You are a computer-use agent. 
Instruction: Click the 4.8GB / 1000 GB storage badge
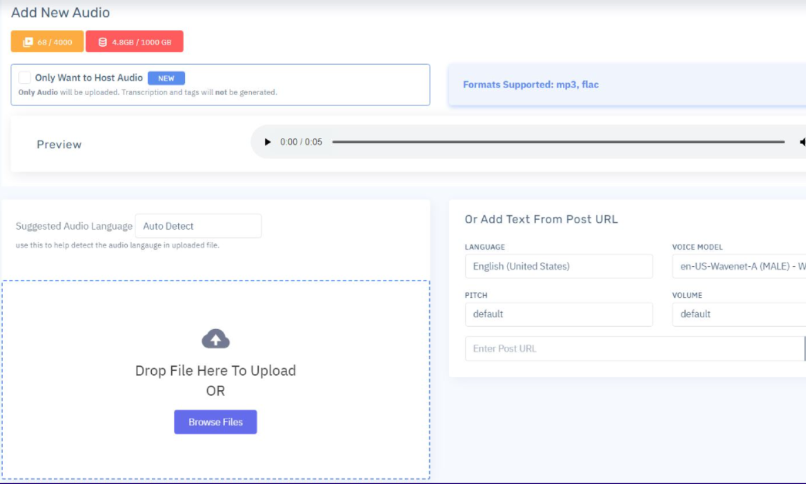click(134, 42)
